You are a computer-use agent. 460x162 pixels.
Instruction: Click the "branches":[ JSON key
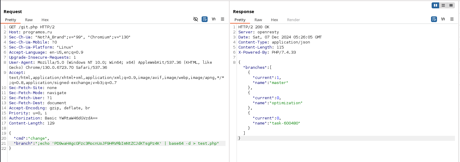coord(257,67)
